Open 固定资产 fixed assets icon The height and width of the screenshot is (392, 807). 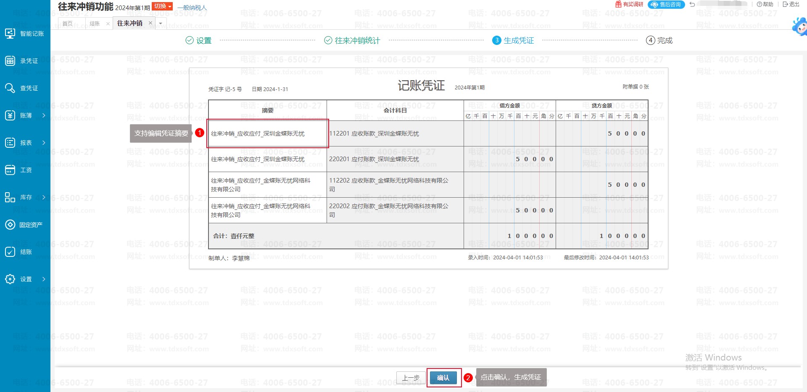pos(10,225)
